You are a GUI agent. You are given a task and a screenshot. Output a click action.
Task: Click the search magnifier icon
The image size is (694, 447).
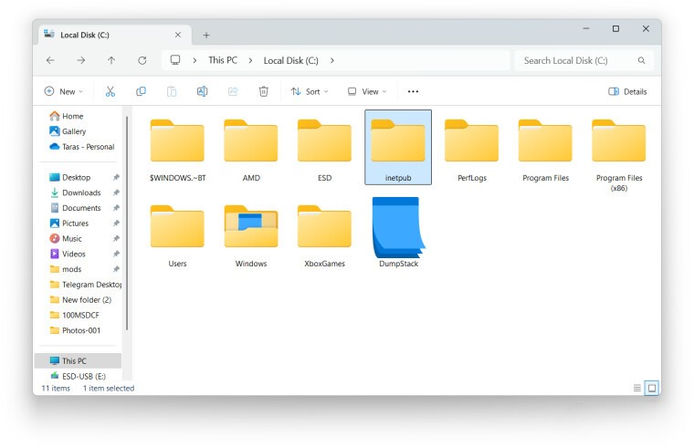coord(641,60)
